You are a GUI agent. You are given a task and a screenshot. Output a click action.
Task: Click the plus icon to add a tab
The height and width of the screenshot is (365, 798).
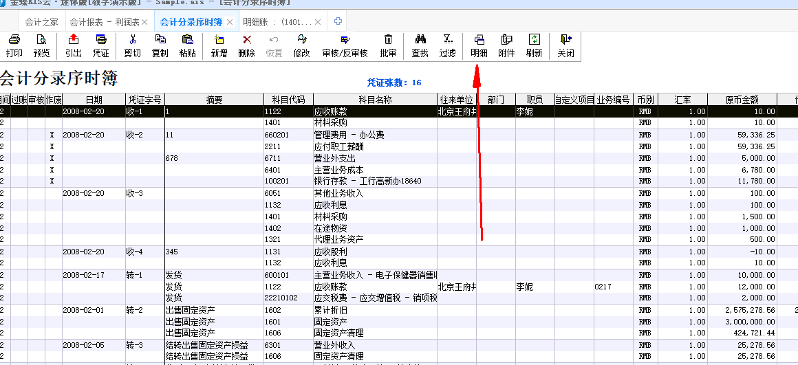pyautogui.click(x=338, y=21)
